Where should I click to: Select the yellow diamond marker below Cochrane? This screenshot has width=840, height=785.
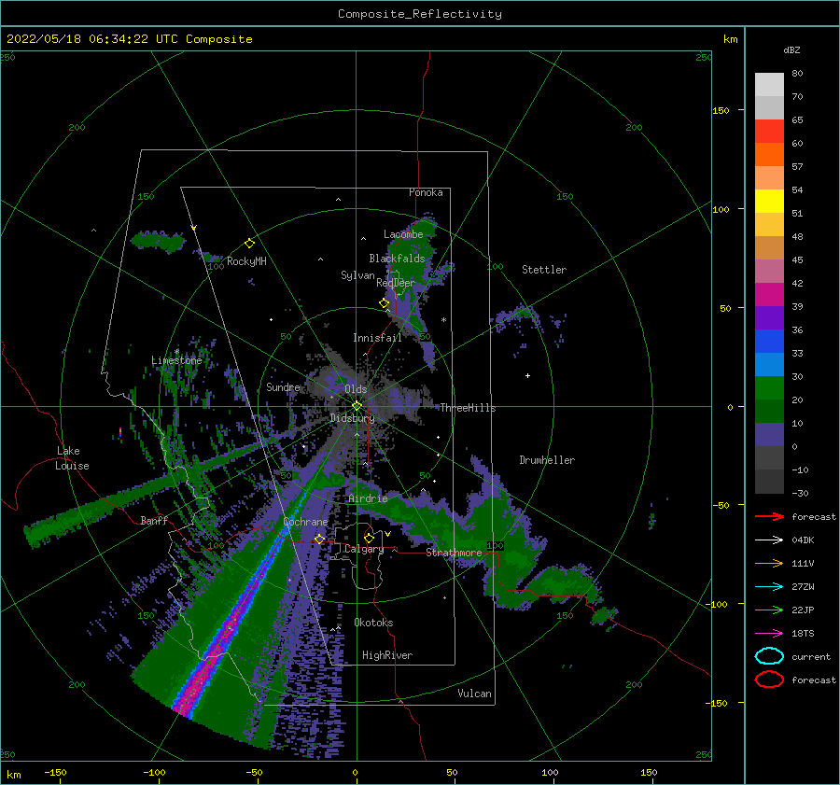click(x=319, y=539)
